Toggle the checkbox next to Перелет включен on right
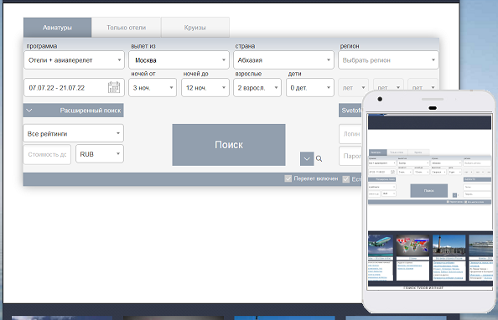Screen dimensions: 498x320 [x=346, y=179]
